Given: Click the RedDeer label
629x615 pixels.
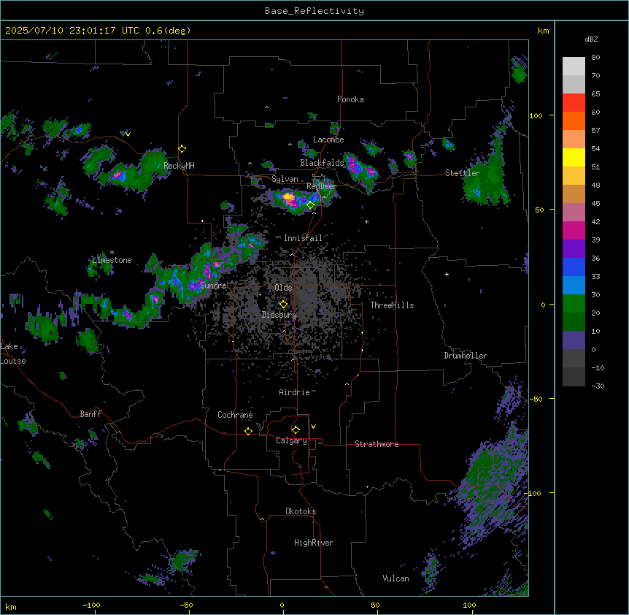Looking at the screenshot, I should pos(321,186).
